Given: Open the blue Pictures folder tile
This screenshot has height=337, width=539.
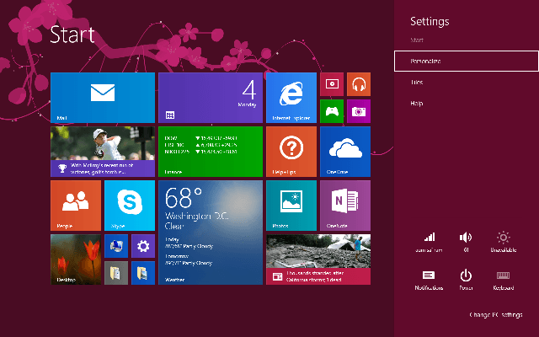Looking at the screenshot, I should [143, 273].
